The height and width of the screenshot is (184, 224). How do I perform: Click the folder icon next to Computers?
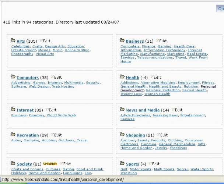[13, 77]
